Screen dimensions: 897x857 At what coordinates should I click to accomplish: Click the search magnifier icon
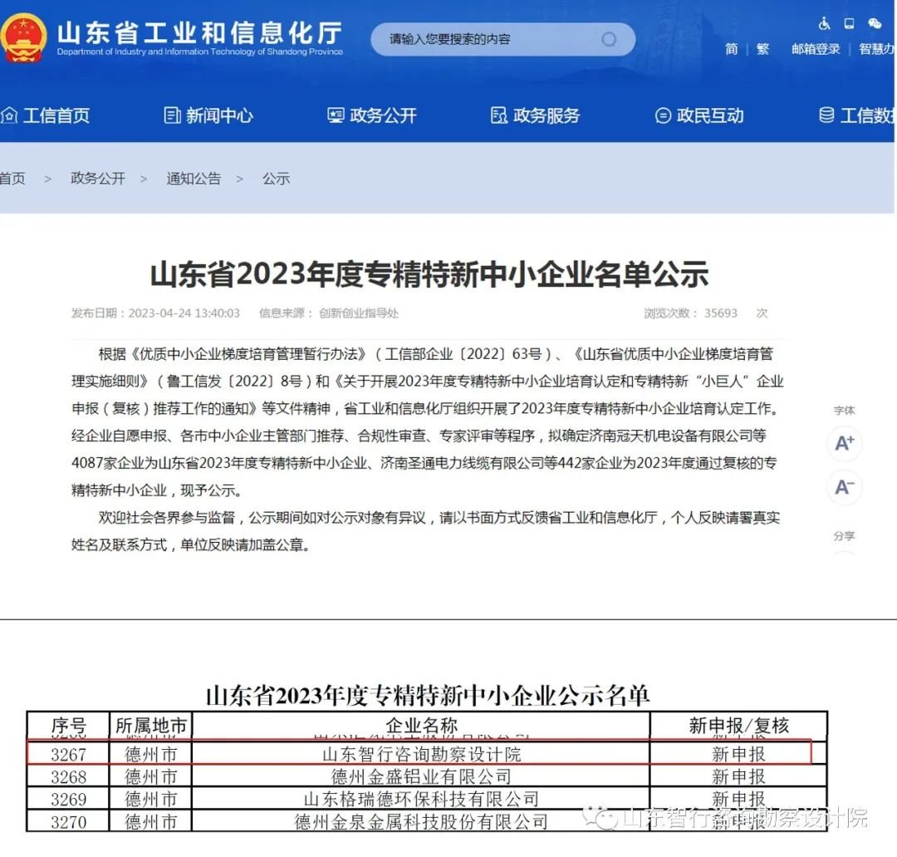[x=609, y=40]
